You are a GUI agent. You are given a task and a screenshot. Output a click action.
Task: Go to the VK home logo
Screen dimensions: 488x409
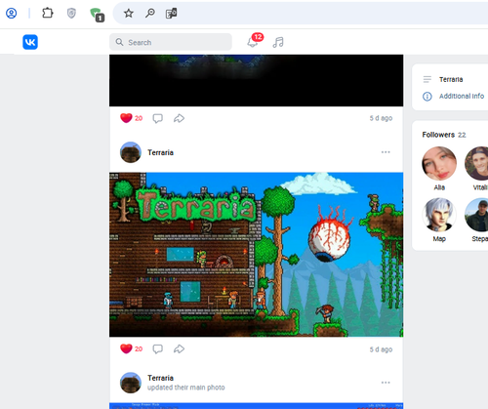point(30,42)
